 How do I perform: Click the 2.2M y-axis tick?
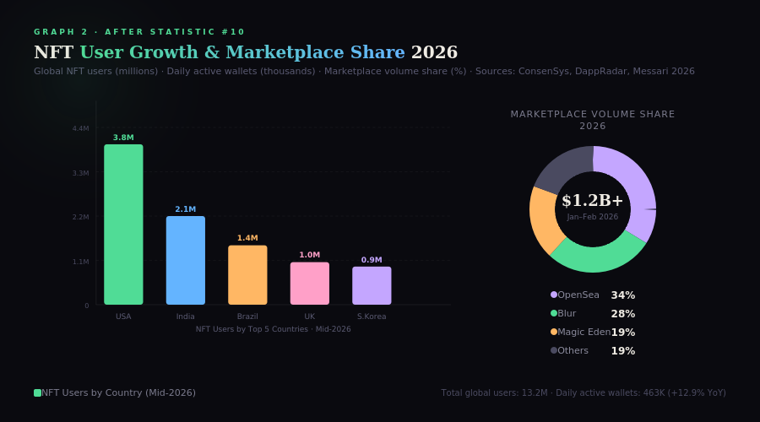tap(80, 217)
